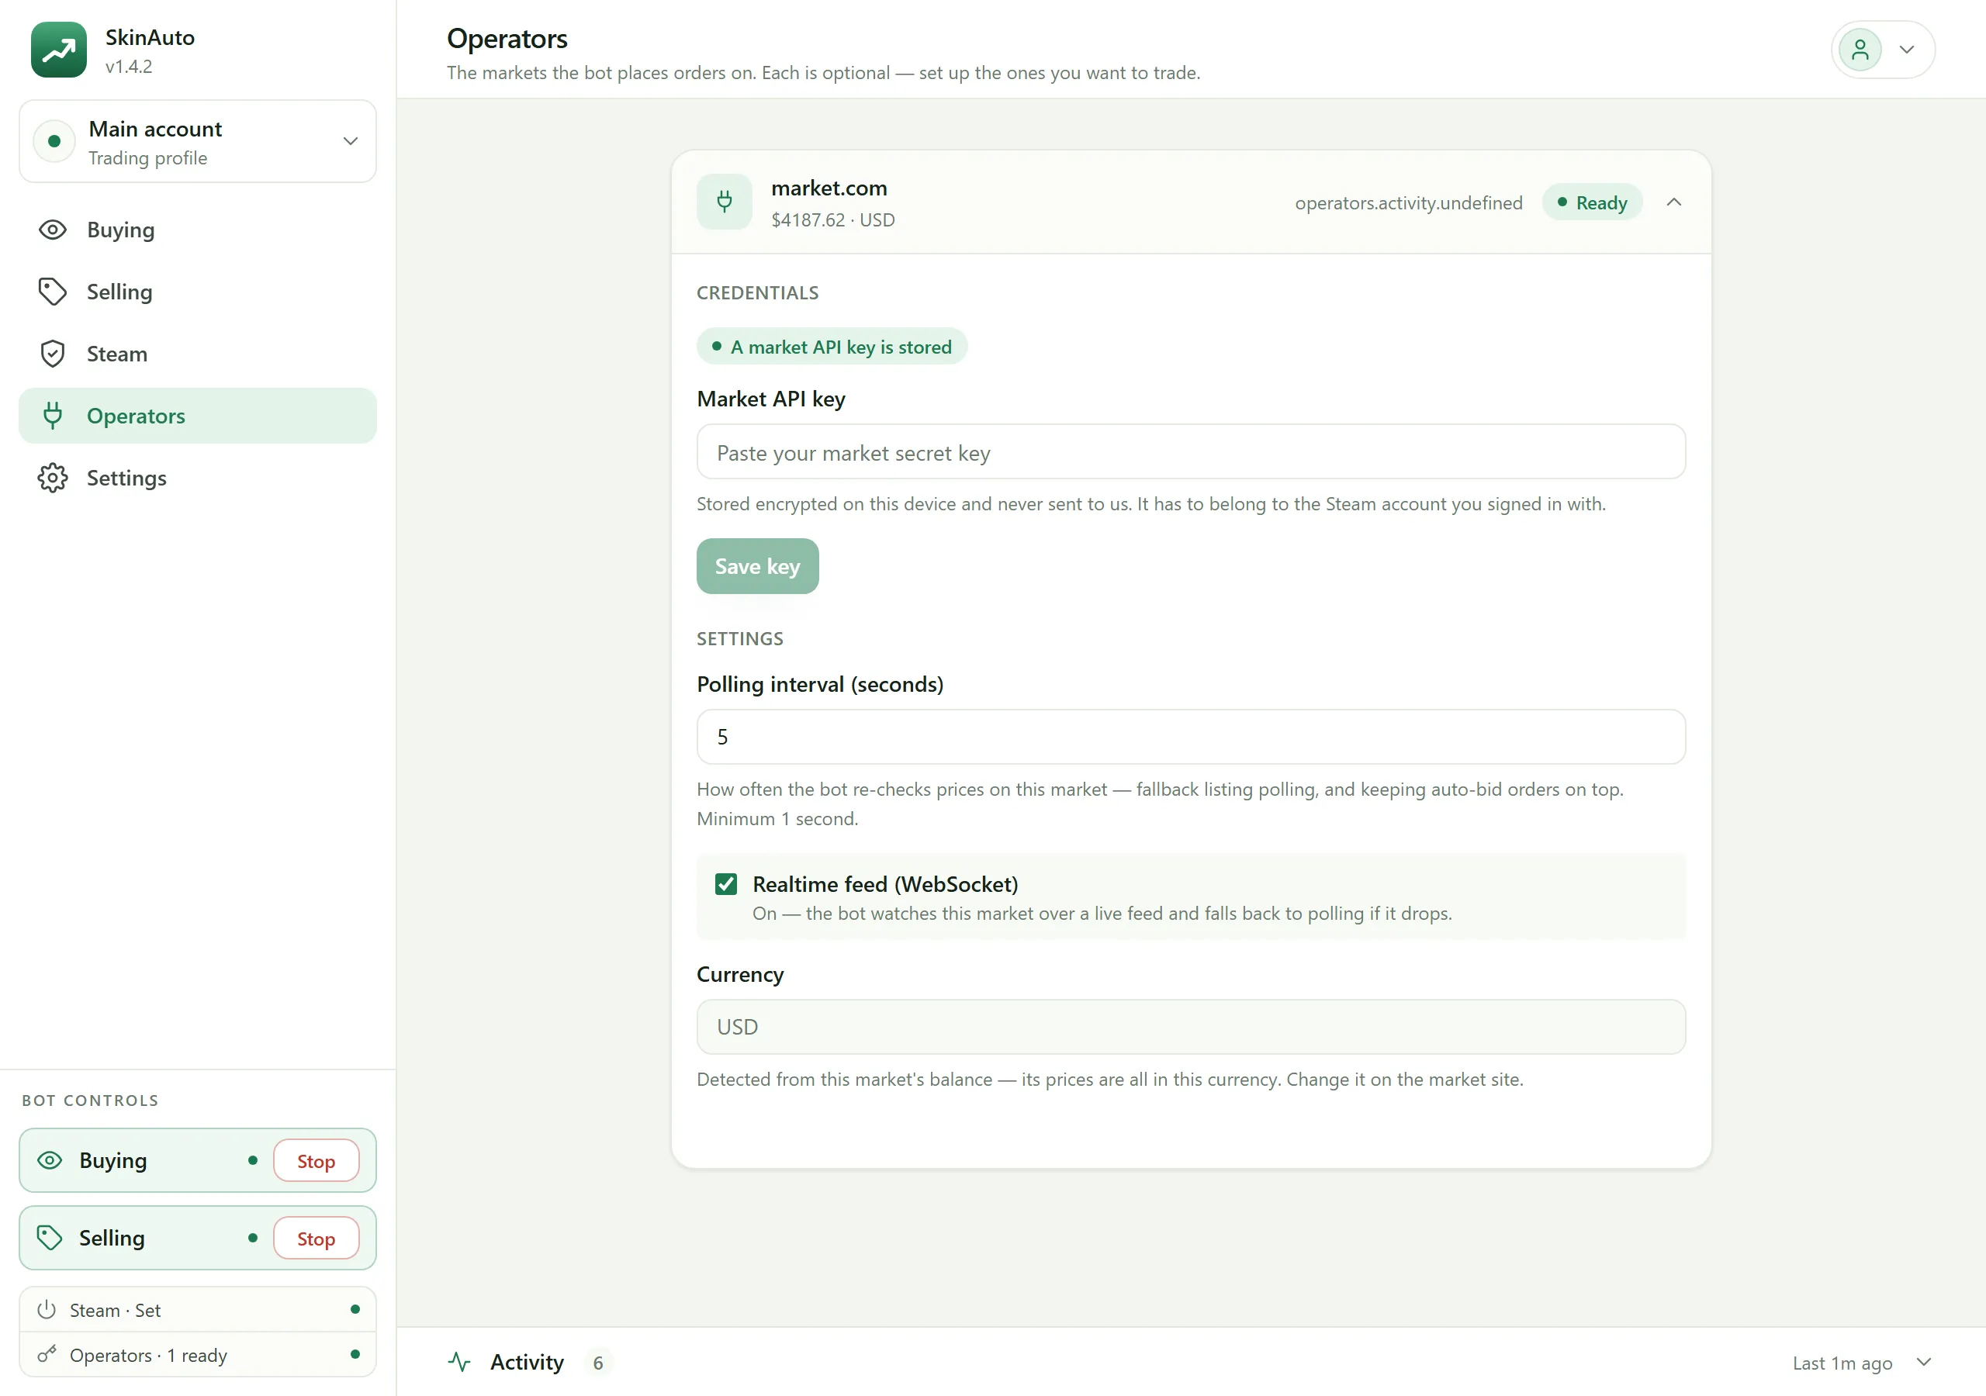Click the green status dot of Main account

point(54,141)
